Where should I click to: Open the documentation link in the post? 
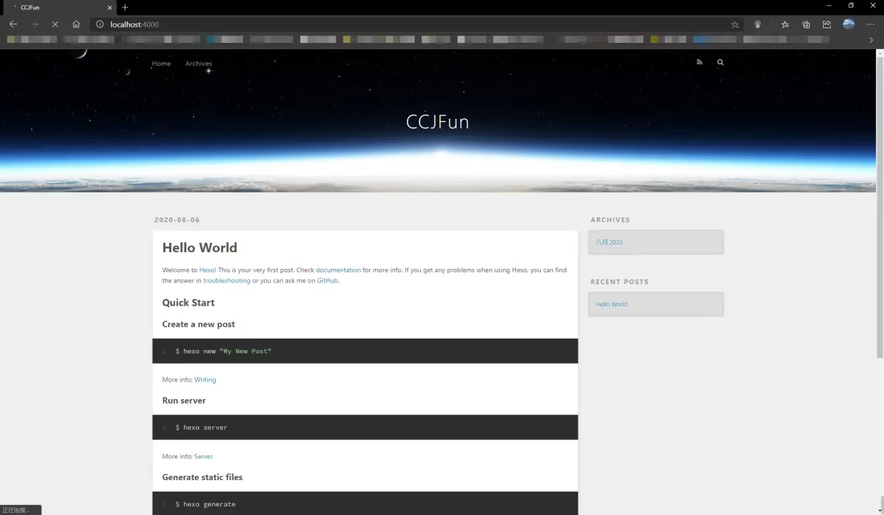[338, 270]
